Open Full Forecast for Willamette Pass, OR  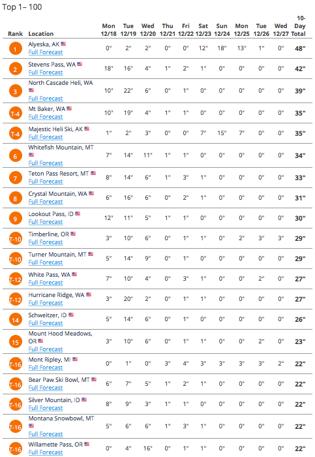point(46,452)
